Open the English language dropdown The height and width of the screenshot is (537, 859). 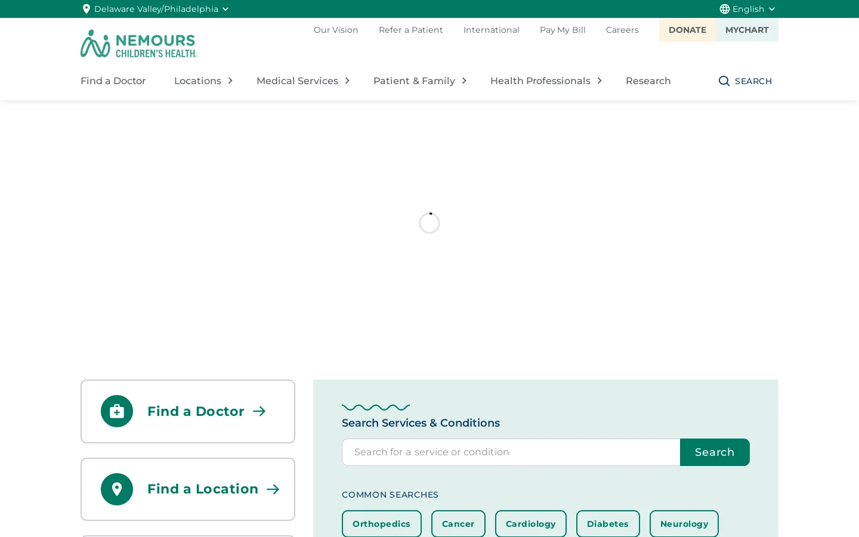pos(748,9)
